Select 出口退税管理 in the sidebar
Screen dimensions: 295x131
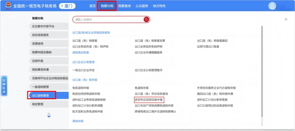(x=49, y=96)
